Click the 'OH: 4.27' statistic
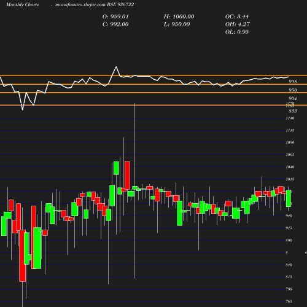307x307 pixels. click(x=238, y=24)
